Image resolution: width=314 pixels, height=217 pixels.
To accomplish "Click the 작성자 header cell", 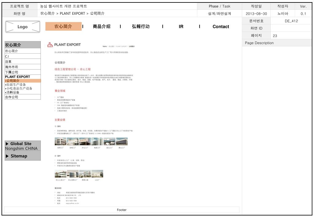I will click(x=283, y=6).
